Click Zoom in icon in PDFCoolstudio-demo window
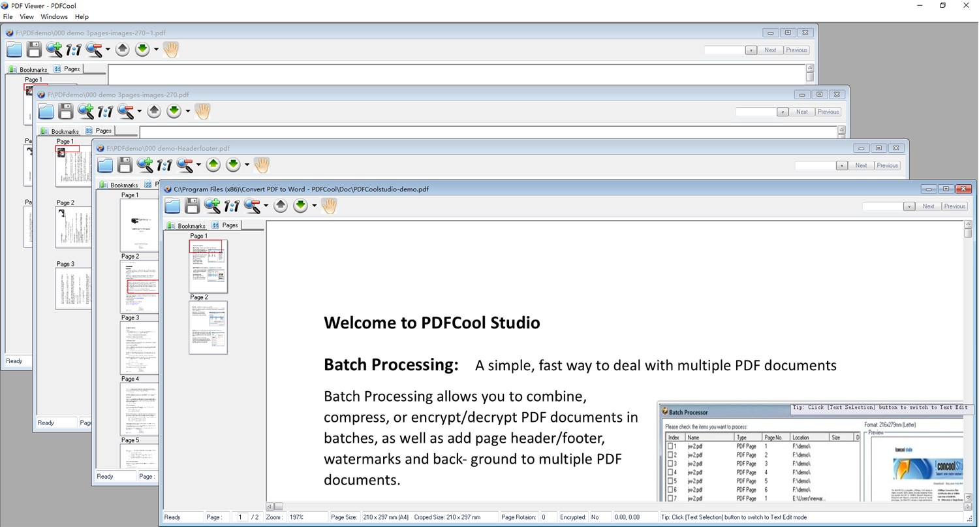The height and width of the screenshot is (527, 979). pyautogui.click(x=212, y=206)
